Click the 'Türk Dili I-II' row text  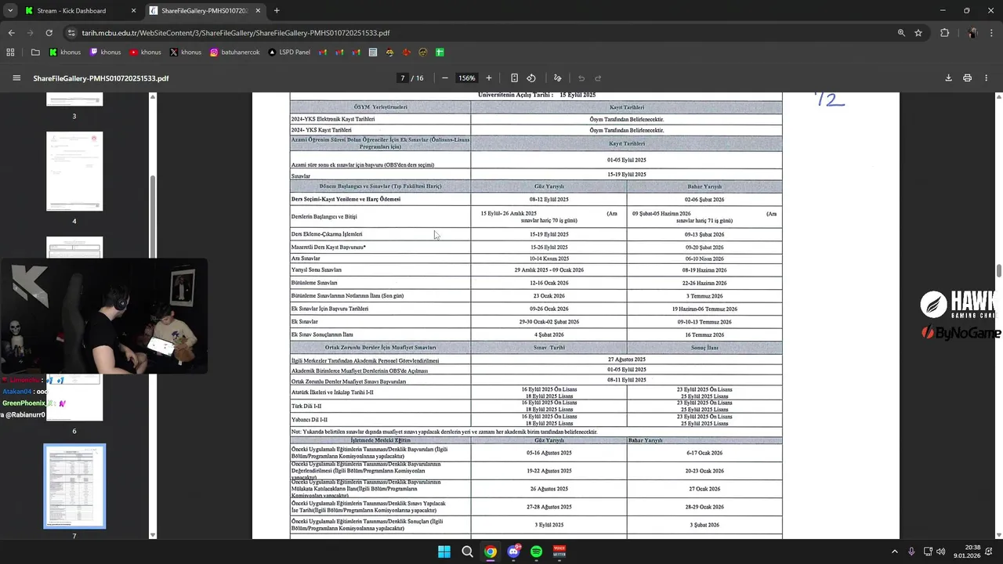coord(306,407)
